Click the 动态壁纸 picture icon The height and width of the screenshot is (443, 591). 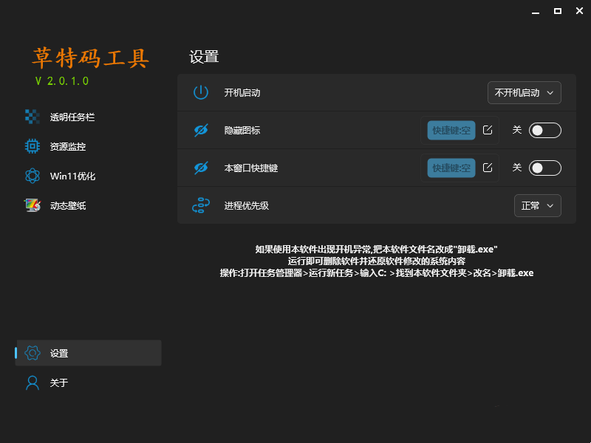click(x=32, y=205)
